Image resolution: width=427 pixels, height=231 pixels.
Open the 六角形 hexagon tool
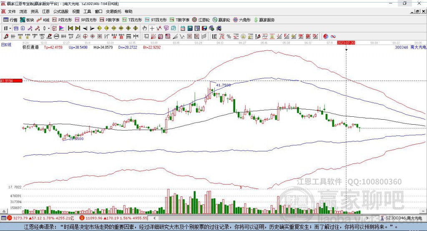242,20
